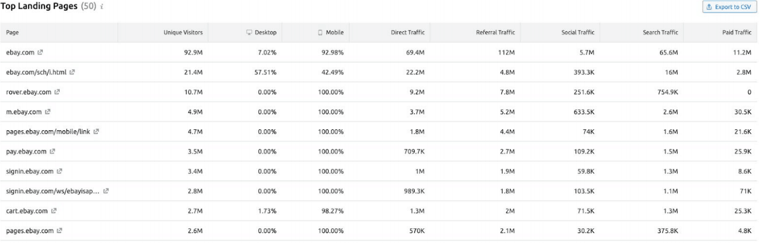Image resolution: width=761 pixels, height=243 pixels.
Task: Select the 11.2M paid traffic value
Action: (x=742, y=53)
